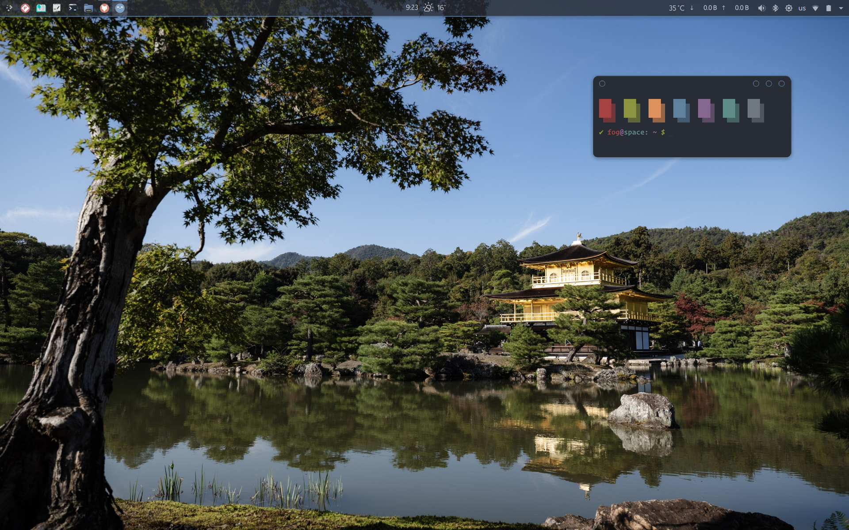Open the file manager folder icon
The image size is (849, 530).
pyautogui.click(x=88, y=8)
